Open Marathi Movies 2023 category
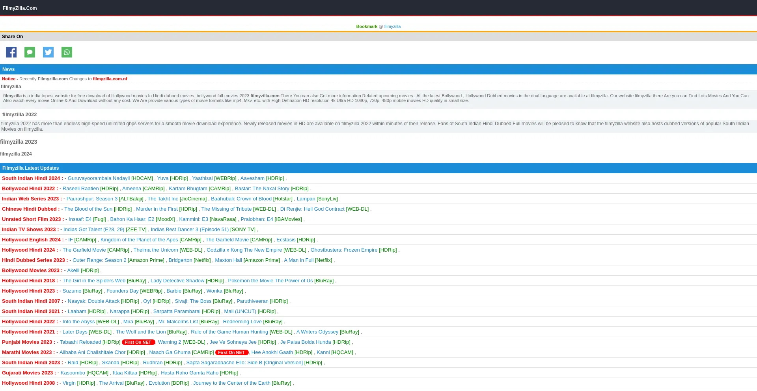757x391 pixels. coord(27,352)
